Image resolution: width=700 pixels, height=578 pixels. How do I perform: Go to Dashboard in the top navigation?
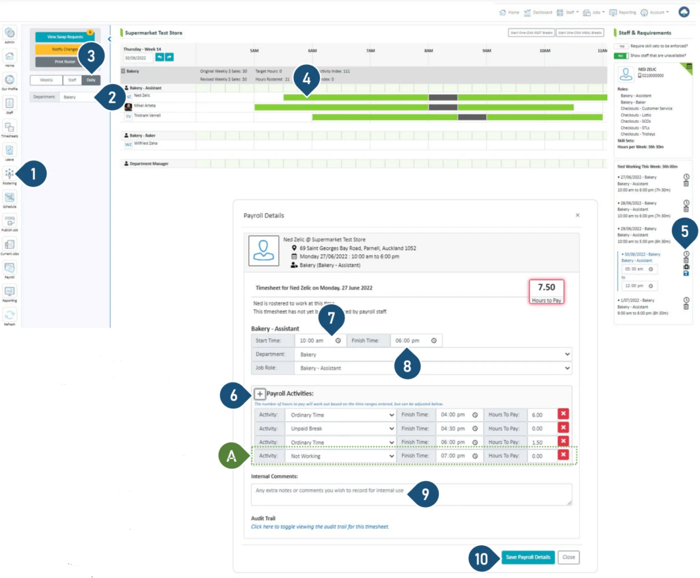(538, 12)
